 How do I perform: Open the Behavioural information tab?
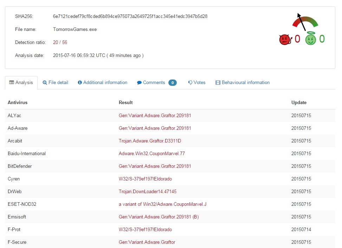pos(243,83)
